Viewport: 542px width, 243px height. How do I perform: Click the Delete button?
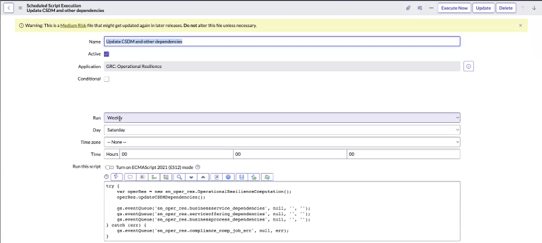pos(506,8)
